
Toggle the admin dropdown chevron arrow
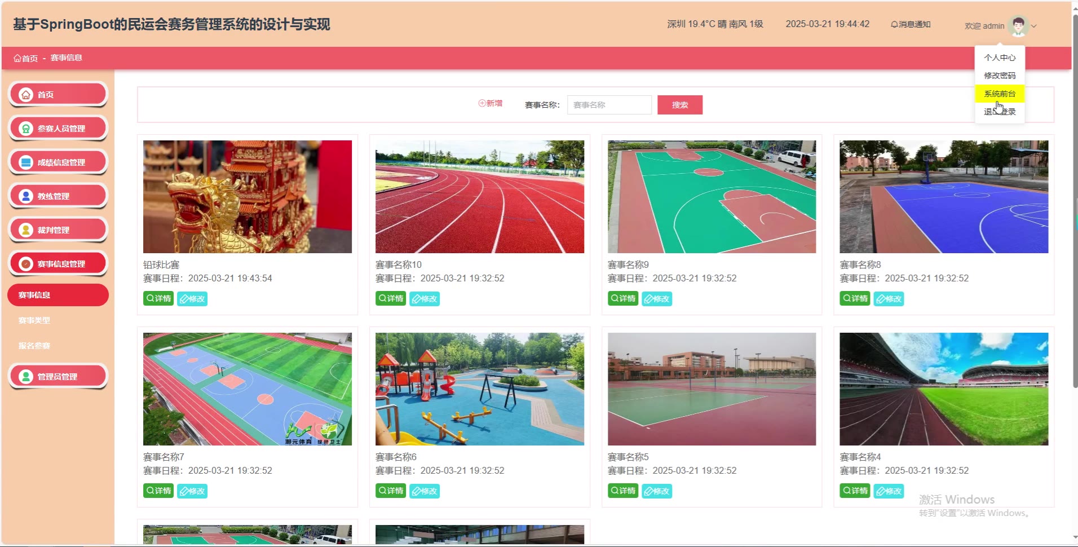[1034, 26]
